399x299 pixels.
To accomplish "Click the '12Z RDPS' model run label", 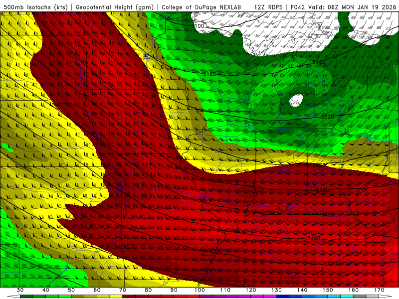I will [x=268, y=7].
